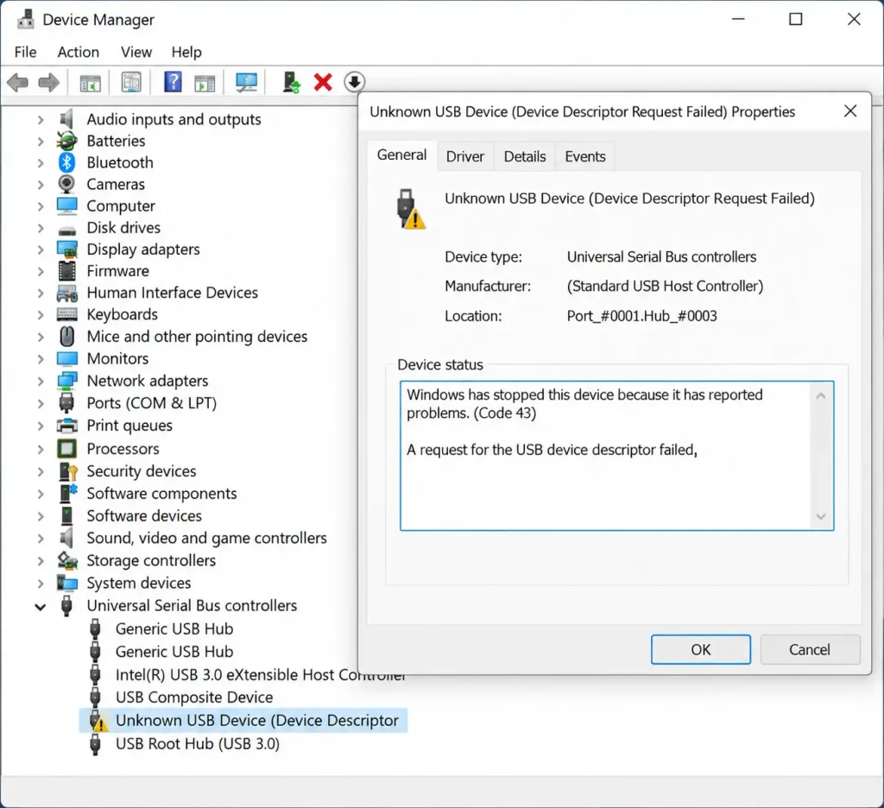Open the Action menu

tap(78, 52)
